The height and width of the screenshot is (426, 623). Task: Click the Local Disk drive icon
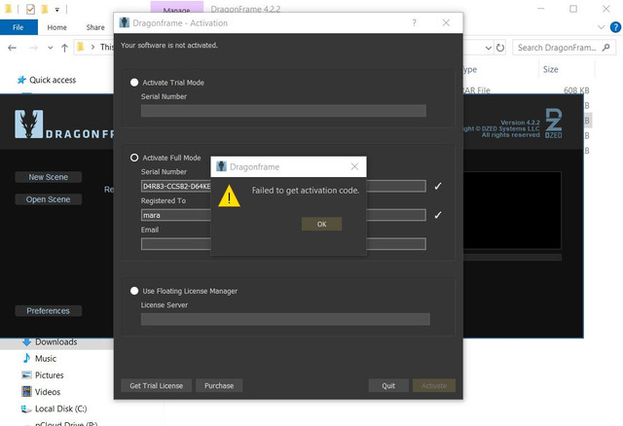(26, 408)
